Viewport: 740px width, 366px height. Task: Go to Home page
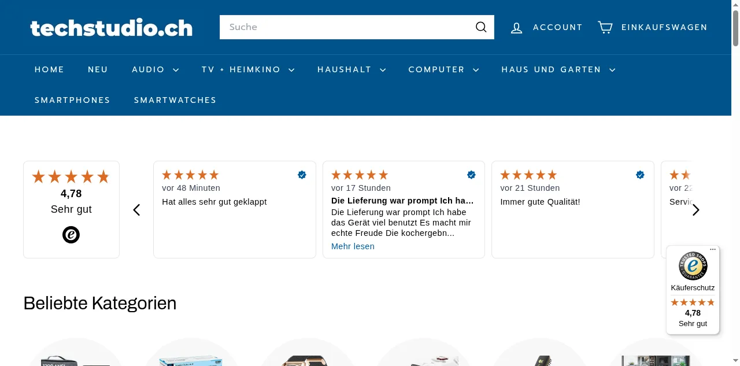[x=49, y=69]
